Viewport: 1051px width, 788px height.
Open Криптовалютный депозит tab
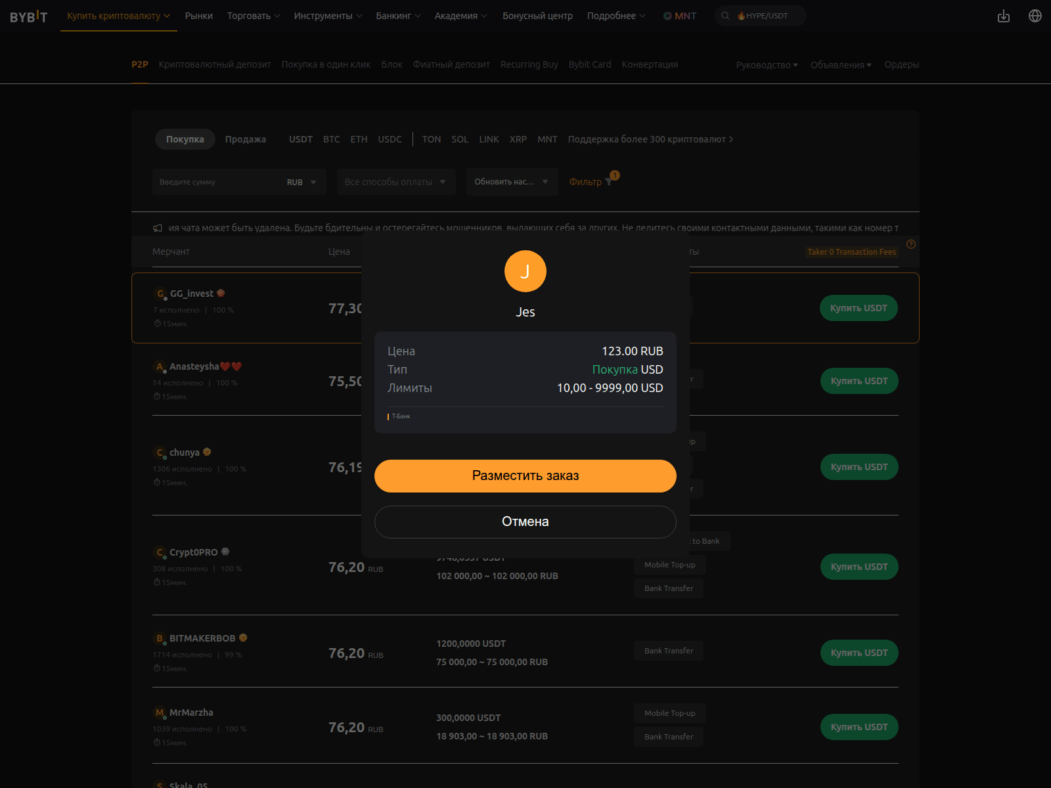[215, 64]
